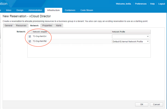Screen dimensions: 167x109
Task: Click the OK button
Action: 142,104
